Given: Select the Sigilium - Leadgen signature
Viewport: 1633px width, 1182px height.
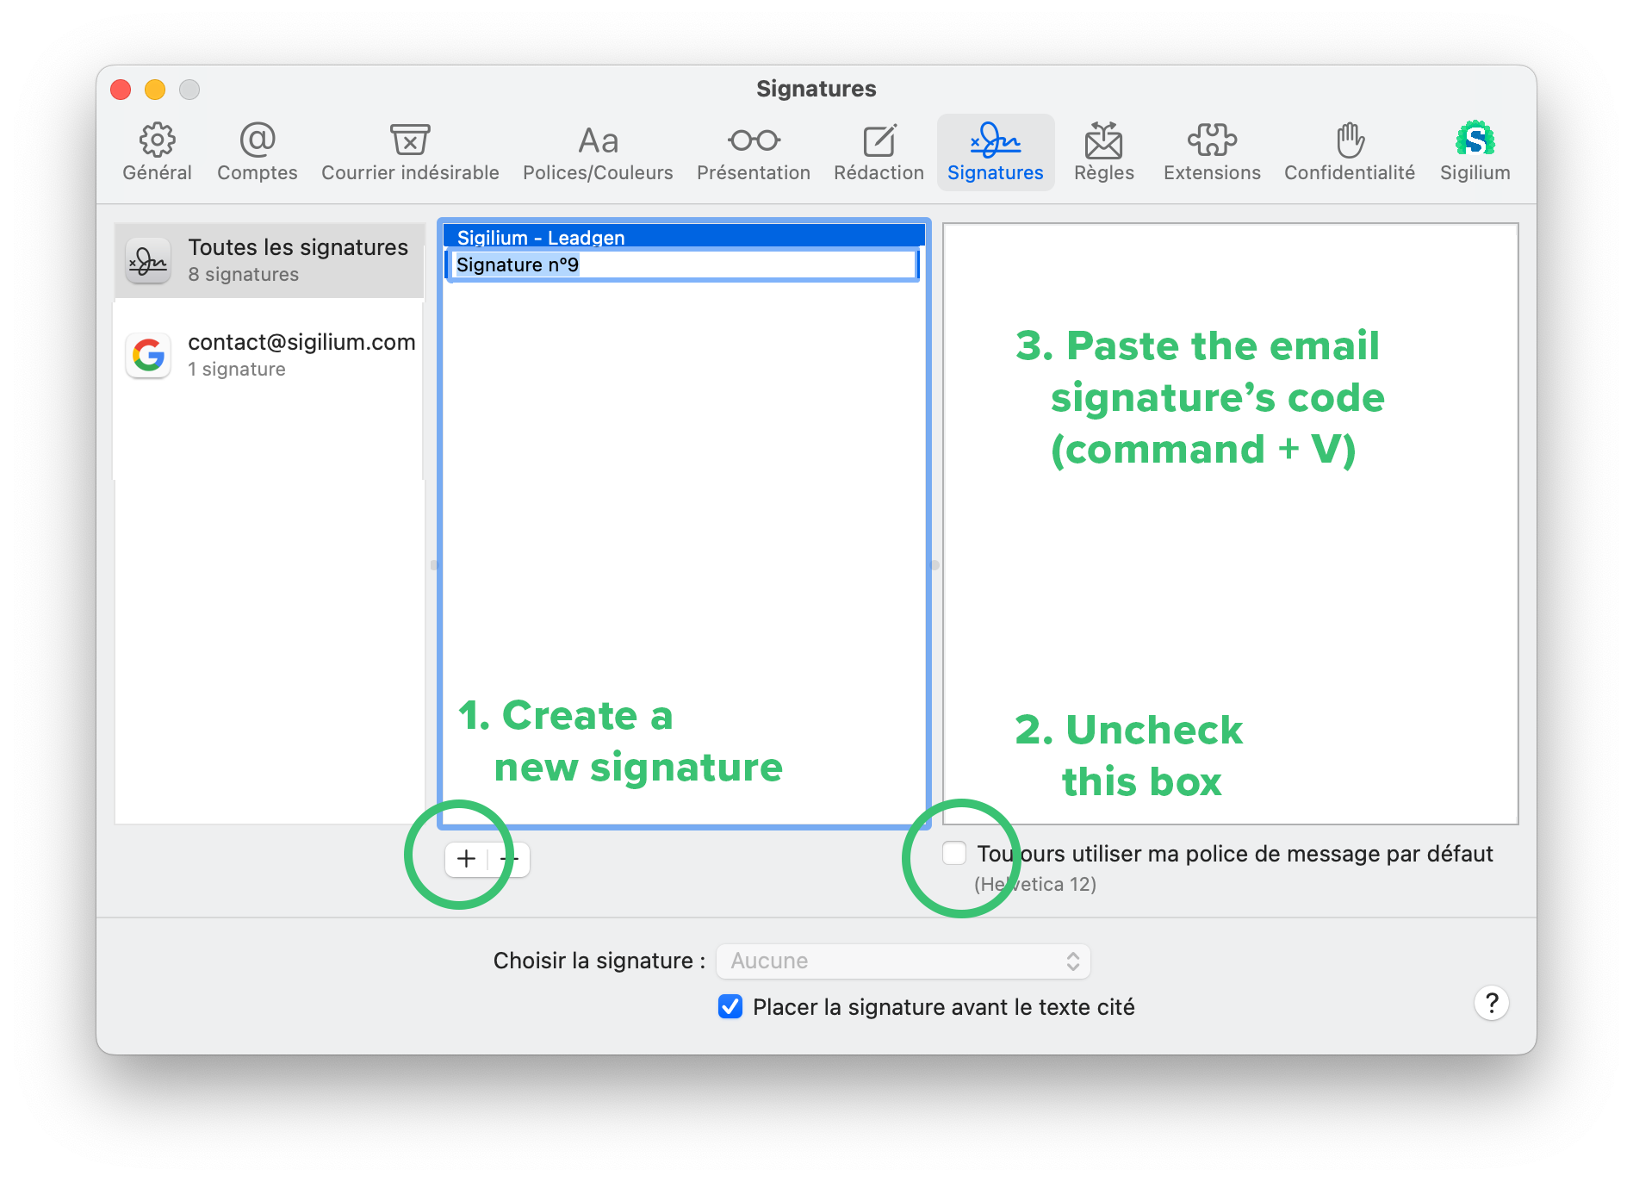Looking at the screenshot, I should click(x=684, y=237).
